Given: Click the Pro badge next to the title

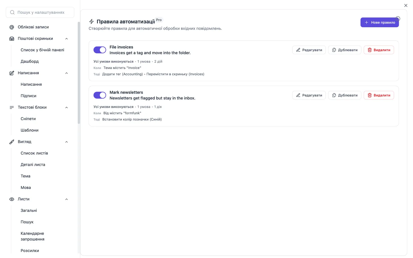Looking at the screenshot, I should click(x=159, y=20).
